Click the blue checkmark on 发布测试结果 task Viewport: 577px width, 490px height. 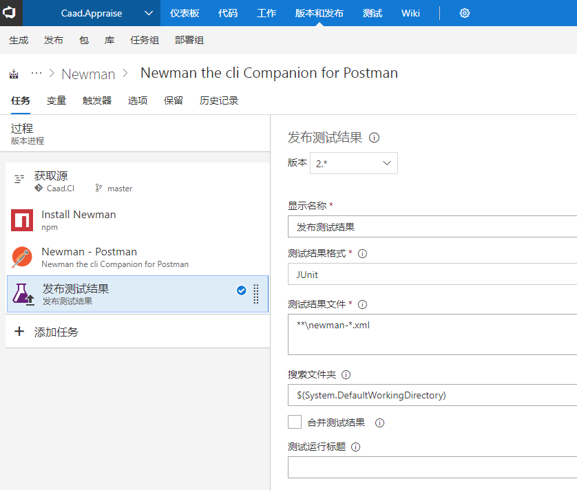(x=242, y=290)
